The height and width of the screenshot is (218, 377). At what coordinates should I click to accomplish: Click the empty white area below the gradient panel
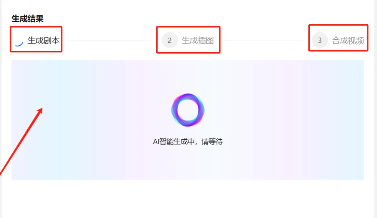188,199
